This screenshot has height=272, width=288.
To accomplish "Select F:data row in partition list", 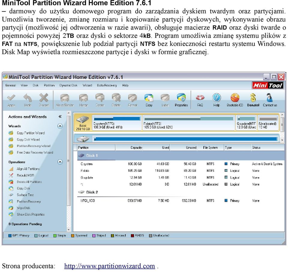I will (x=181, y=171).
